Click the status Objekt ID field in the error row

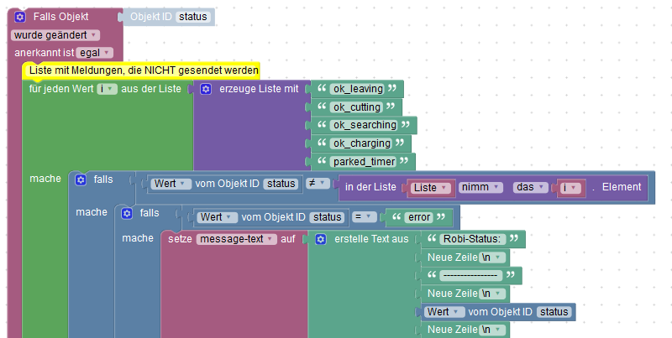327,217
